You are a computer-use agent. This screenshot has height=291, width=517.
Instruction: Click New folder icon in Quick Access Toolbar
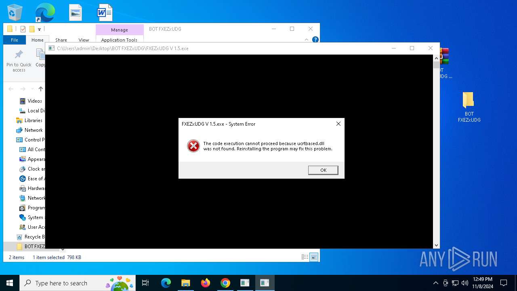pyautogui.click(x=32, y=29)
